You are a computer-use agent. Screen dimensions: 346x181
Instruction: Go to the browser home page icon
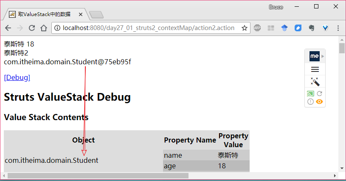(x=44, y=28)
